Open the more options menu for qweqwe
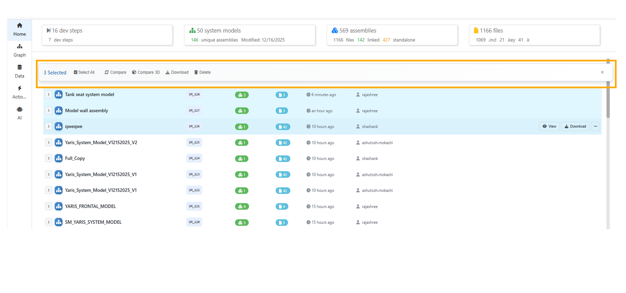The width and height of the screenshot is (626, 293). point(595,127)
